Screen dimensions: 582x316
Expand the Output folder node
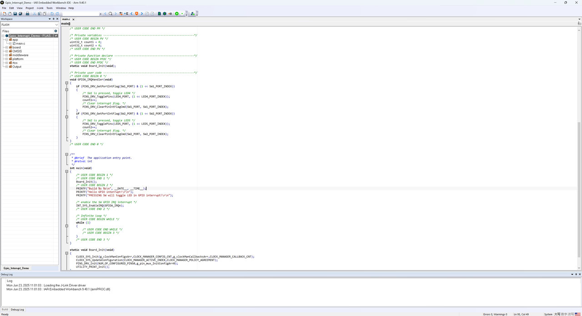click(6, 67)
